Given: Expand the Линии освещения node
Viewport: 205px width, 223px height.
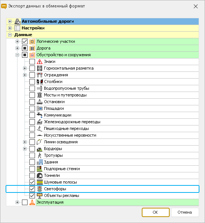Looking at the screenshot, I should pyautogui.click(x=25, y=142).
